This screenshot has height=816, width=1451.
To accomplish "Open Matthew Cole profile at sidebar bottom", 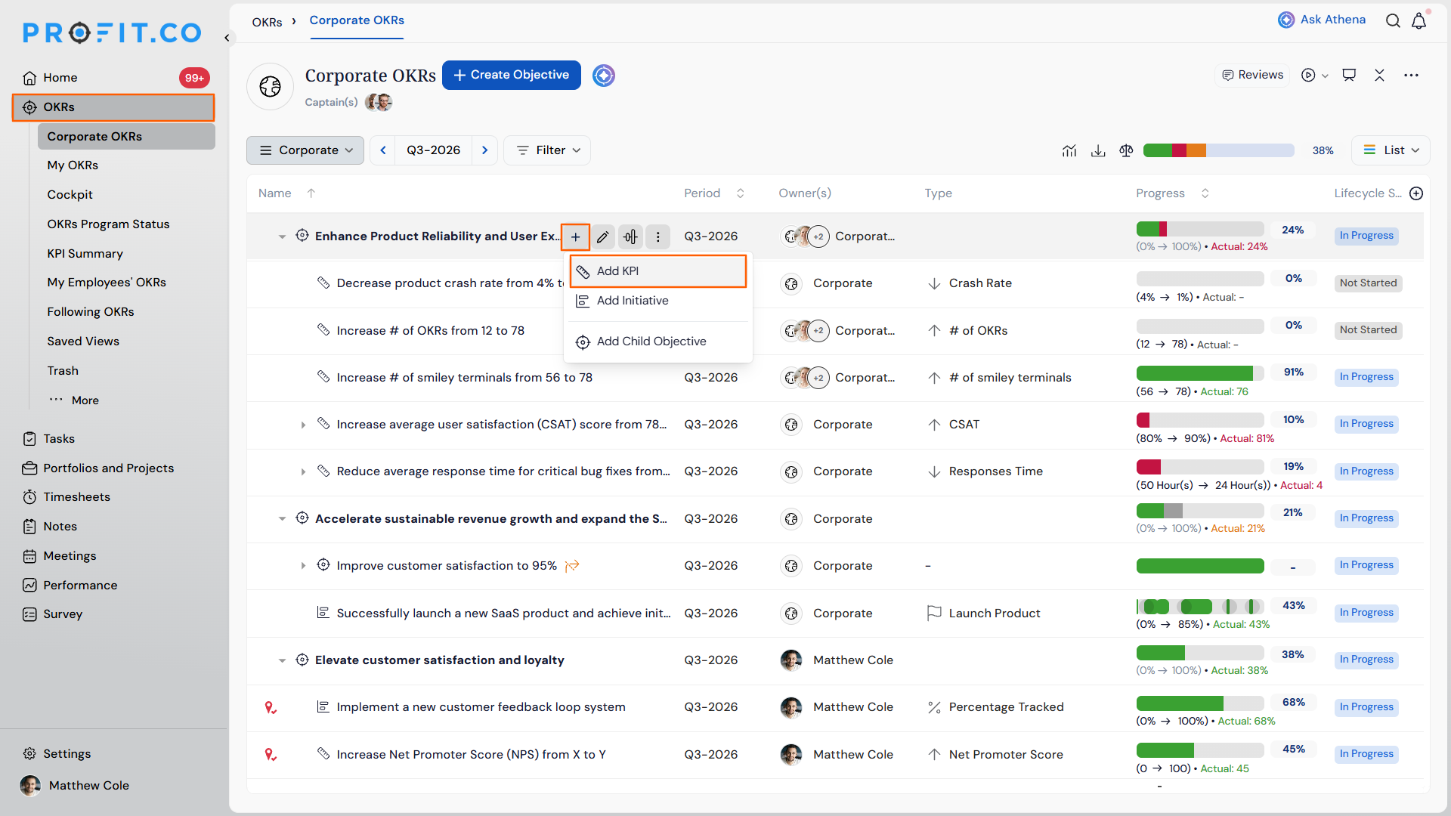I will 75,786.
